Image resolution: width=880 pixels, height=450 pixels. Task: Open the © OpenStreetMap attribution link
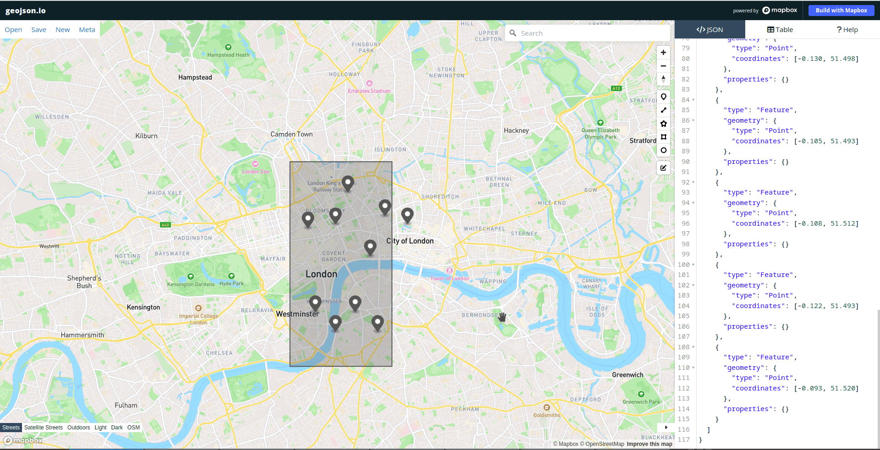602,444
